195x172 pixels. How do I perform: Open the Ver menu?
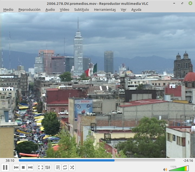(x=123, y=9)
